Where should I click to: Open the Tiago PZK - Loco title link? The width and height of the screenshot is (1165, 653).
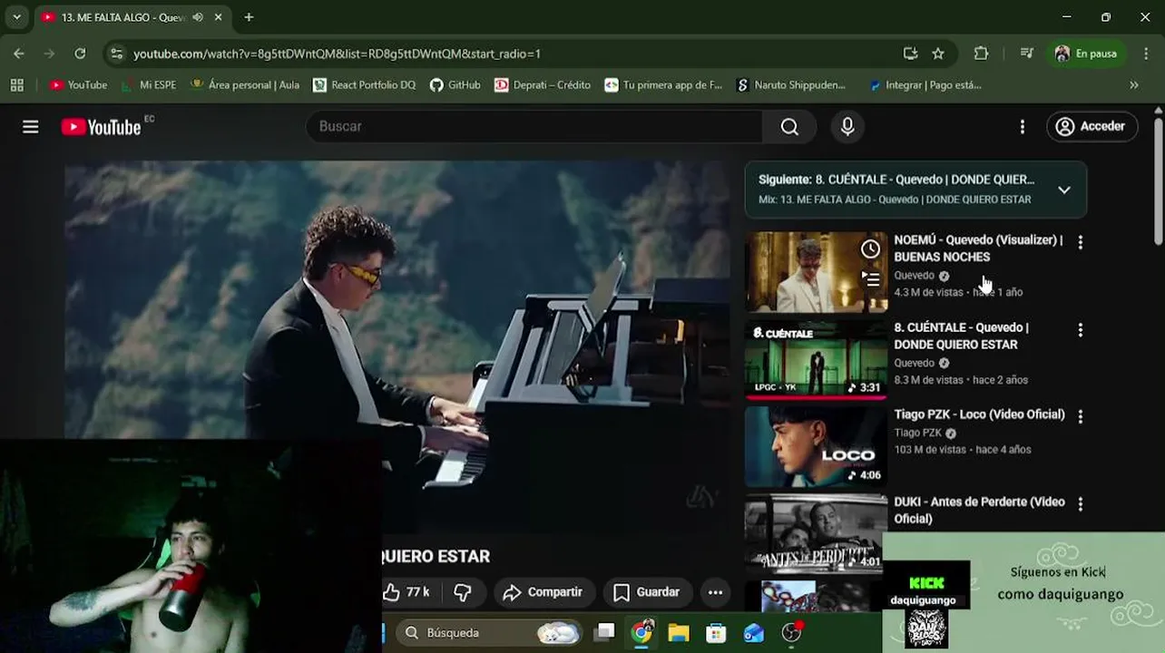979,414
